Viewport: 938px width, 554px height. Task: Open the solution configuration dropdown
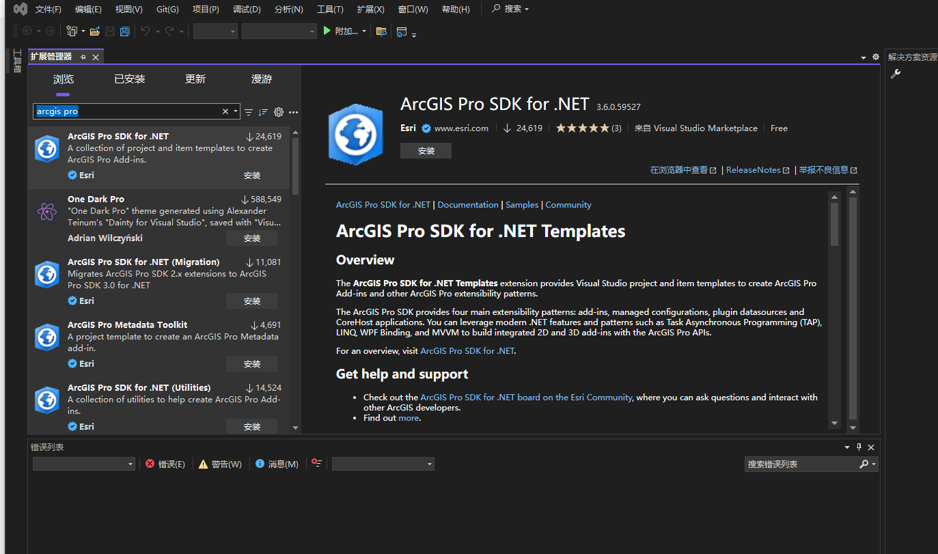(215, 31)
